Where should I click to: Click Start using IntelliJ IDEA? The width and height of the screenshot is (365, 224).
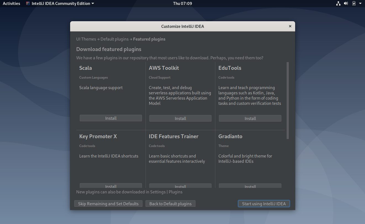[x=264, y=204]
